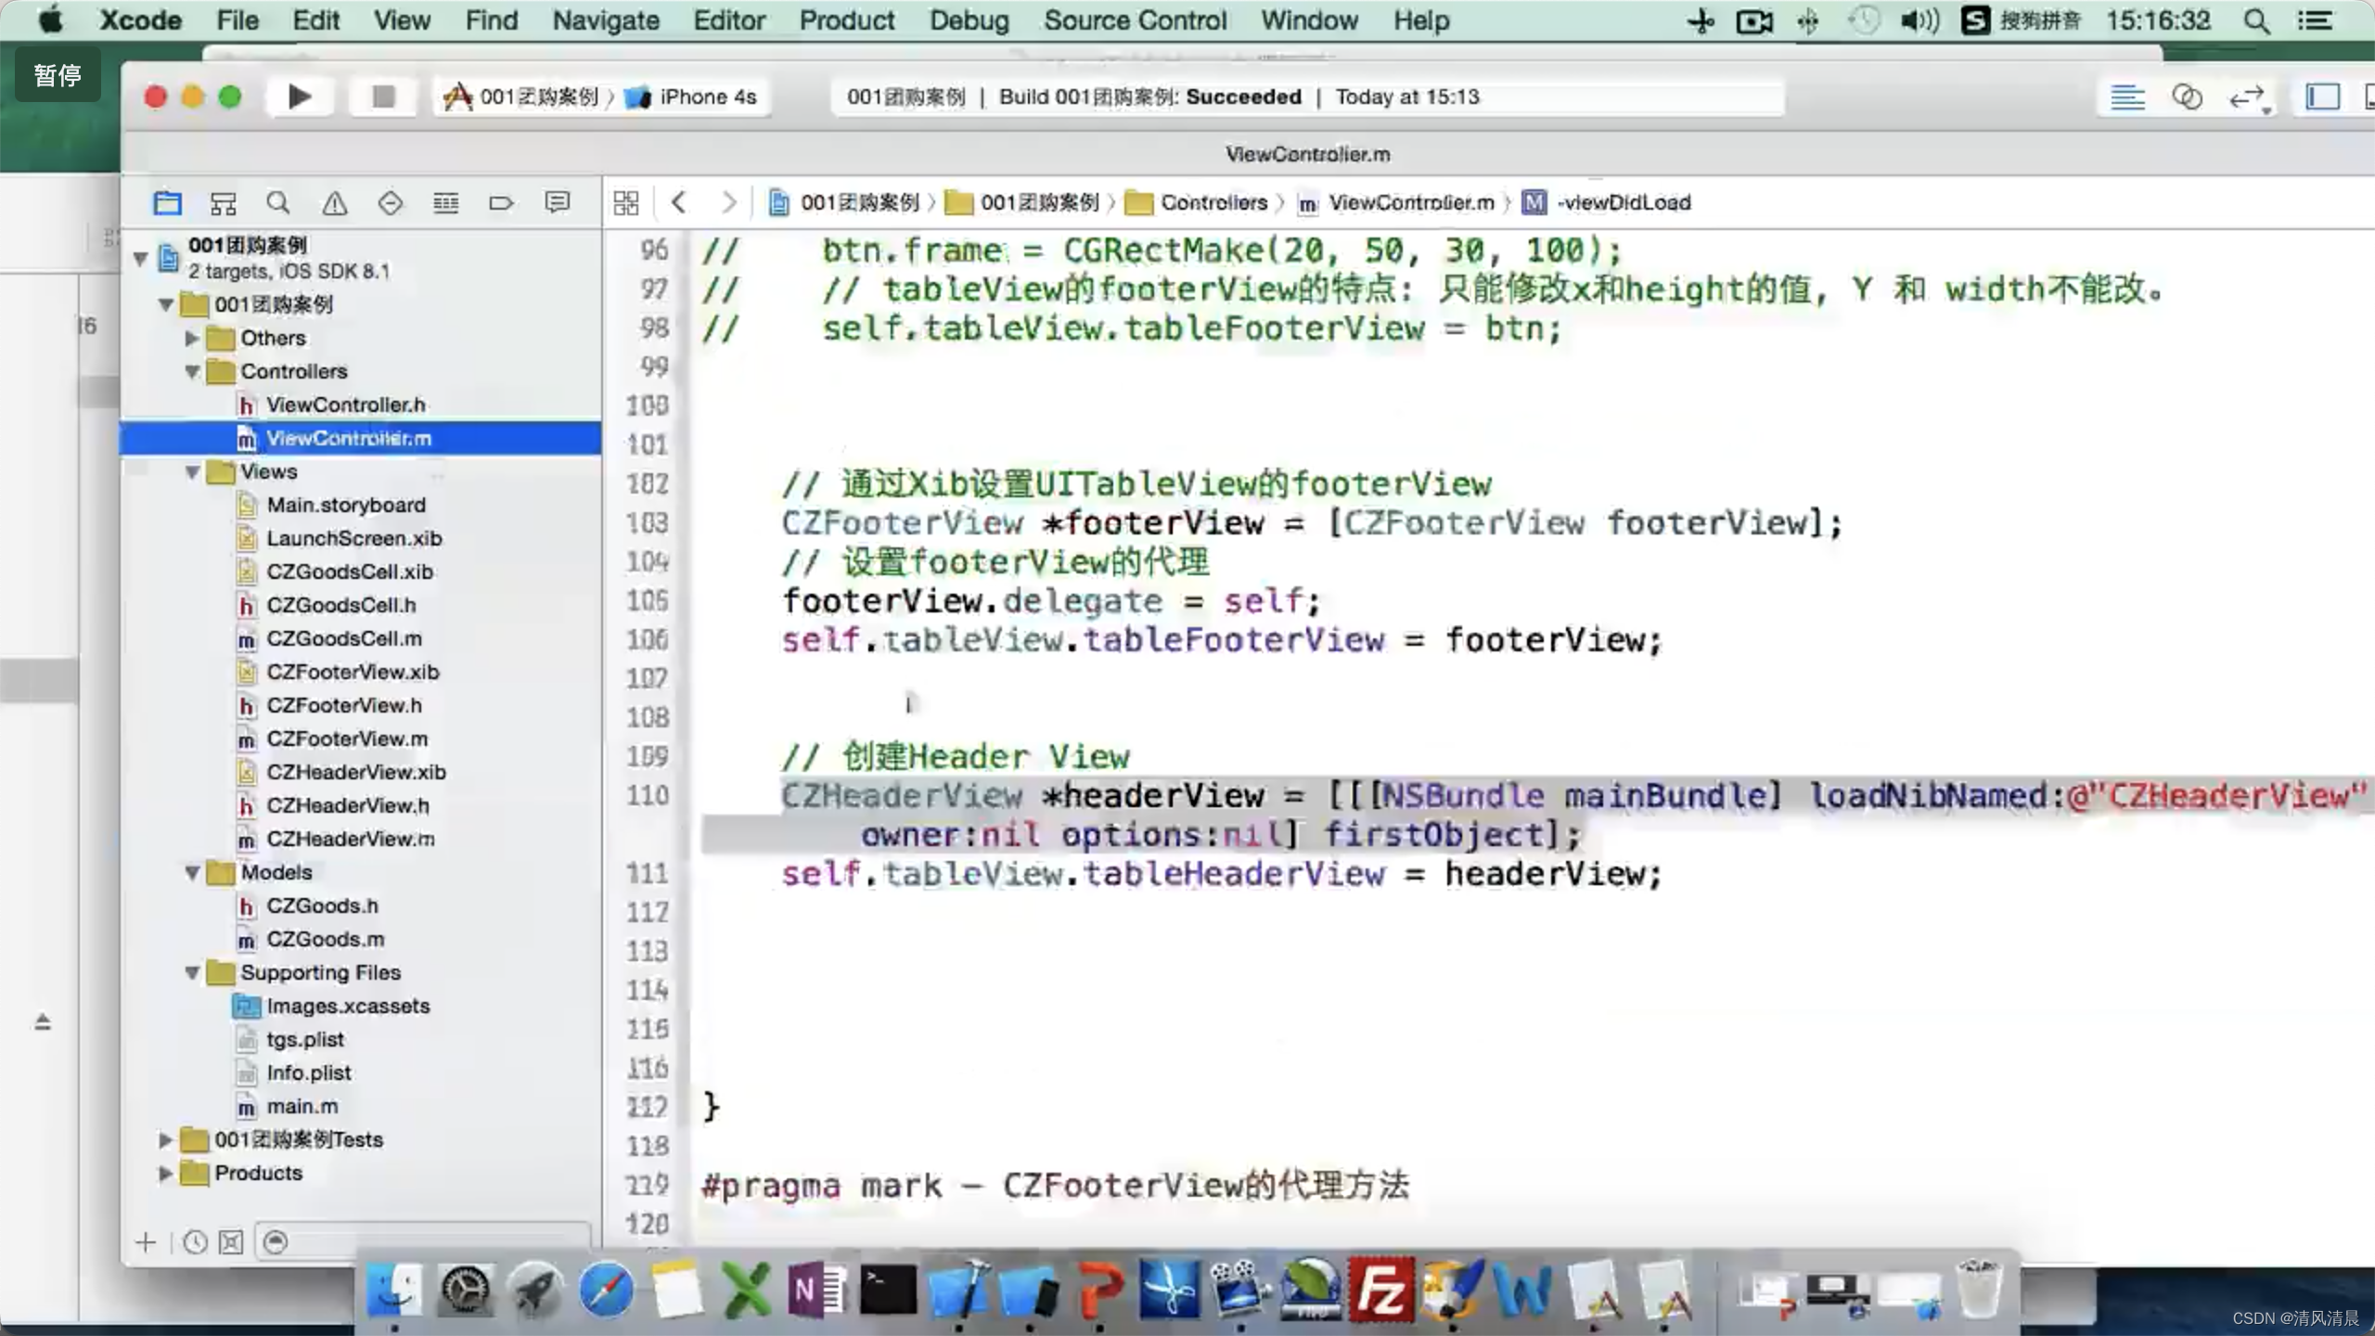
Task: Open the Report navigator
Action: 557,202
